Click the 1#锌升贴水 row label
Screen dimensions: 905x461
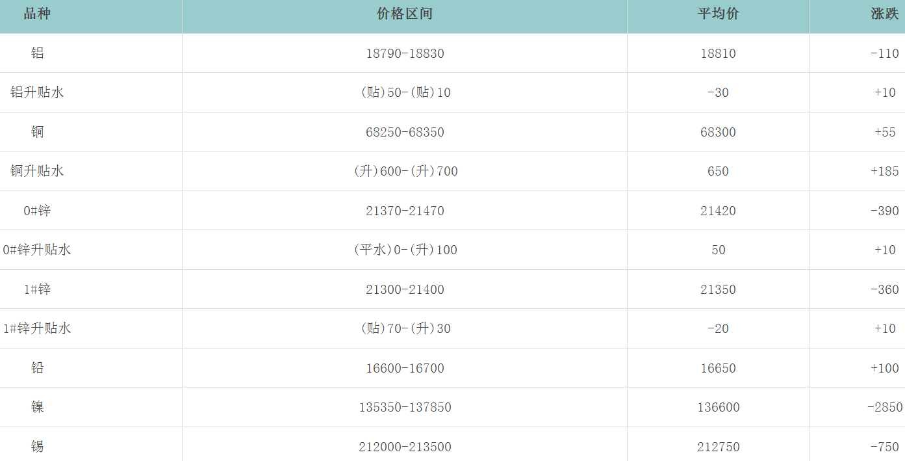(37, 328)
